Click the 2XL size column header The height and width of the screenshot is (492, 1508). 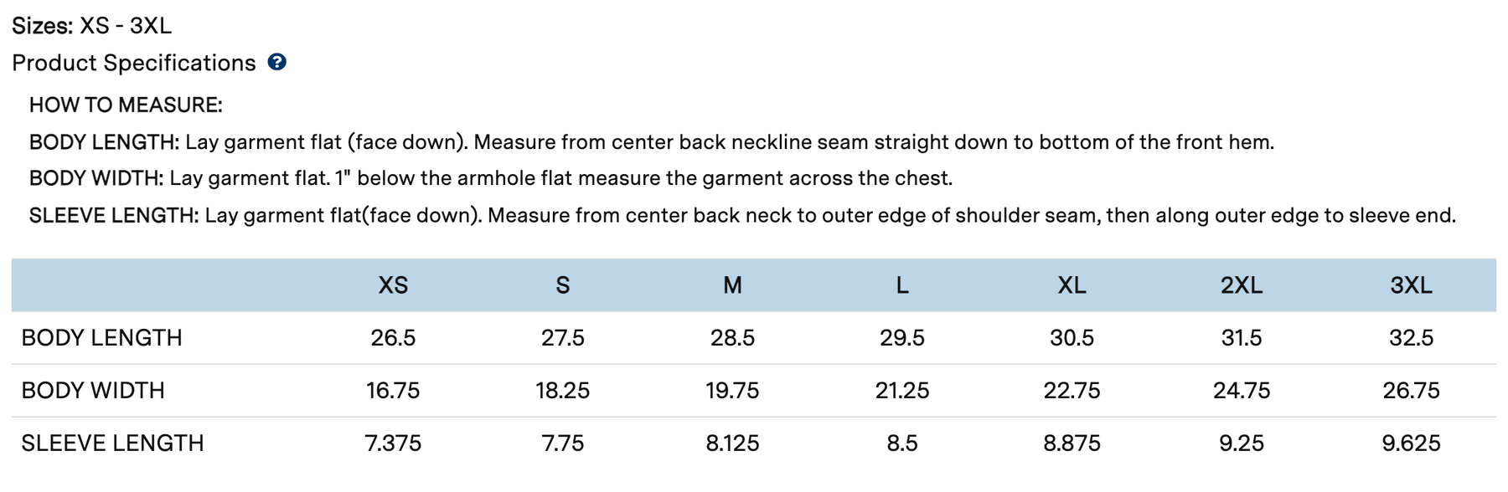[1242, 285]
